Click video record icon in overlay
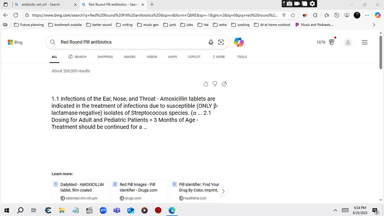 [297, 4]
